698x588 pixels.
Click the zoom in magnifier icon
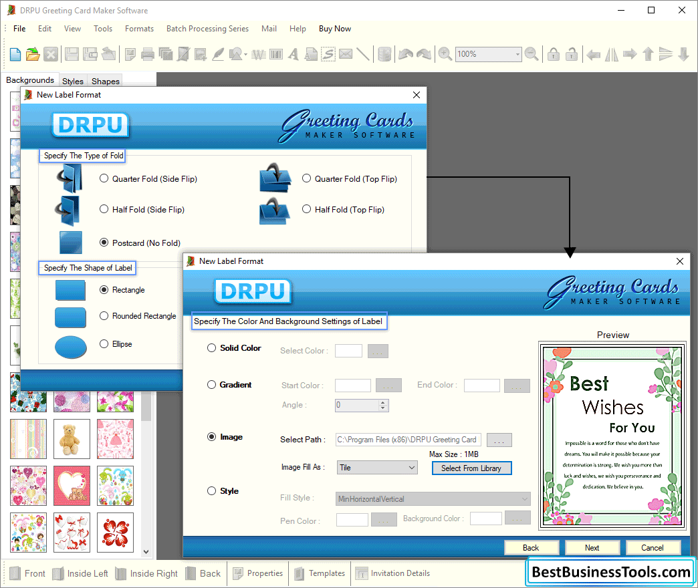(445, 54)
